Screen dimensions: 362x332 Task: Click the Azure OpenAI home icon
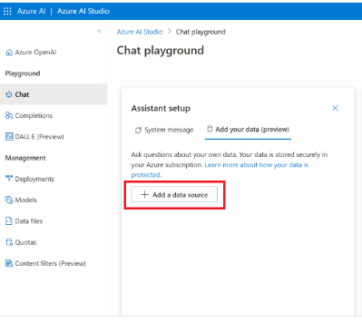click(x=9, y=53)
